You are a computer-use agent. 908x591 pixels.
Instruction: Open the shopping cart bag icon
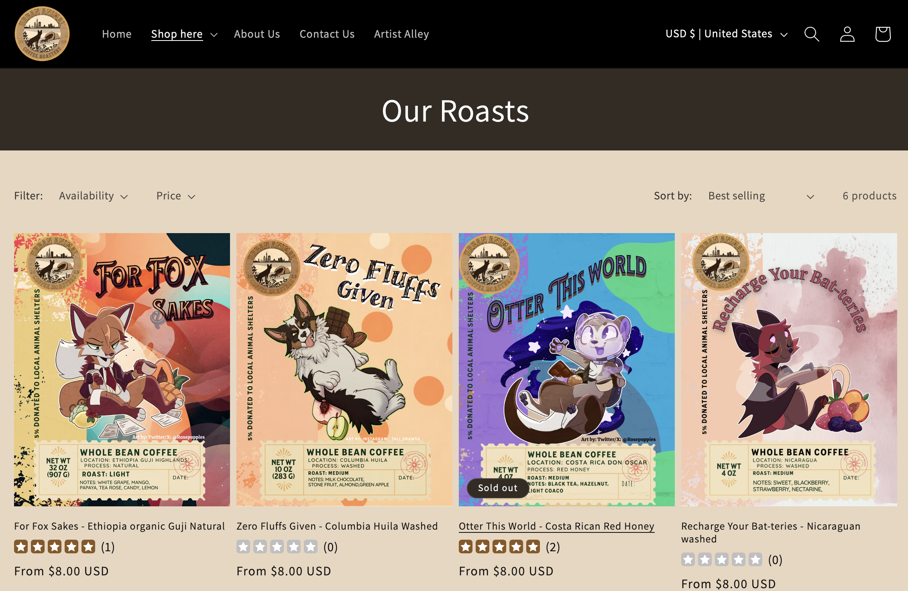tap(882, 34)
